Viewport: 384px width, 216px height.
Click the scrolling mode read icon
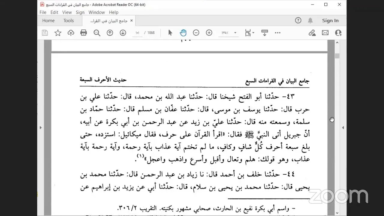point(265,33)
